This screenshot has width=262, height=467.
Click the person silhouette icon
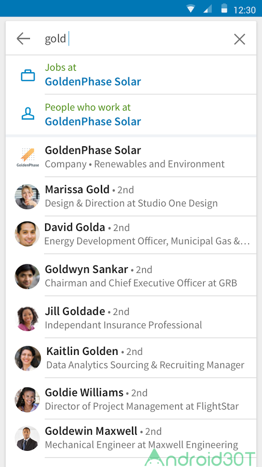click(x=28, y=114)
